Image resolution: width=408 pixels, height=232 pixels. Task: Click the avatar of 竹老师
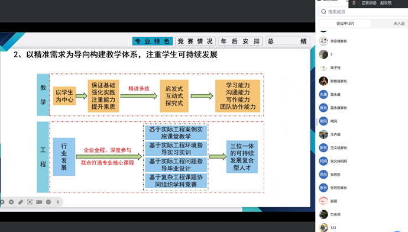click(x=323, y=215)
